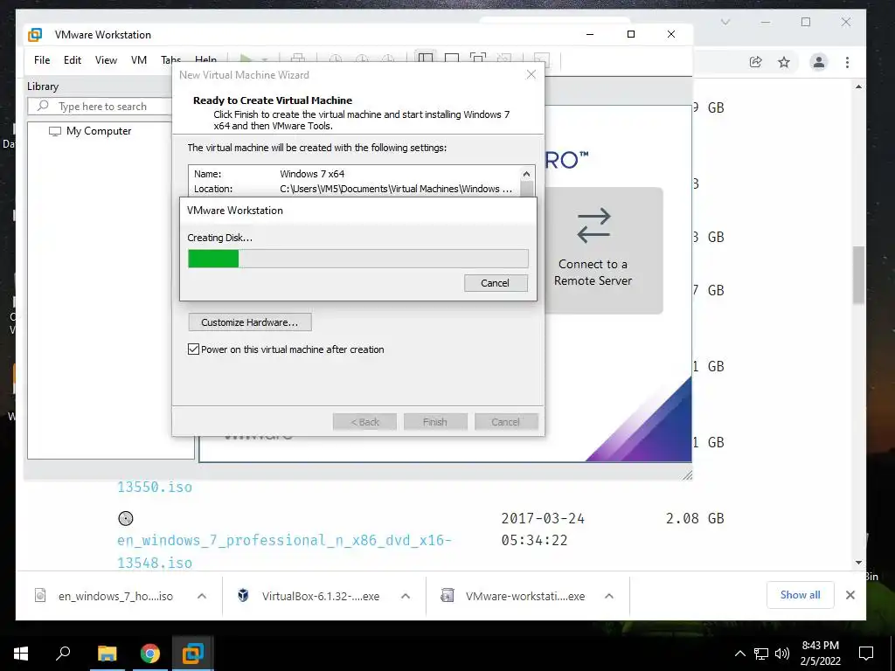Click the wizard's Back button
The image size is (895, 671).
pyautogui.click(x=364, y=422)
